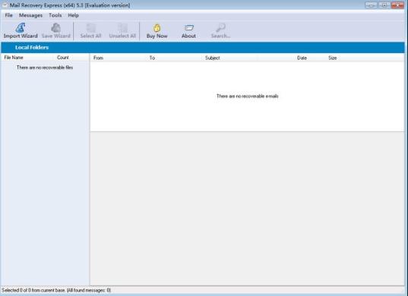Click the application icon in title bar
Image resolution: width=408 pixels, height=296 pixels.
pyautogui.click(x=5, y=5)
